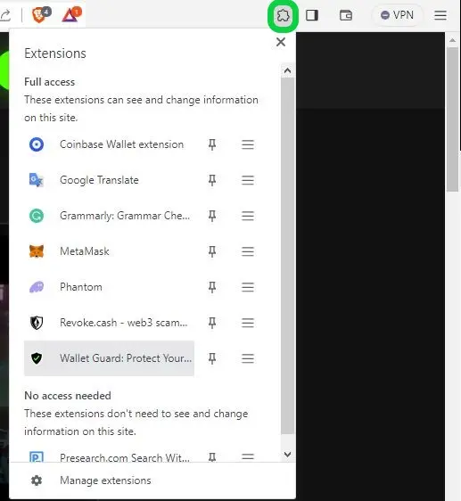Pin Coinbase Wallet extension to toolbar
461x501 pixels.
(212, 144)
